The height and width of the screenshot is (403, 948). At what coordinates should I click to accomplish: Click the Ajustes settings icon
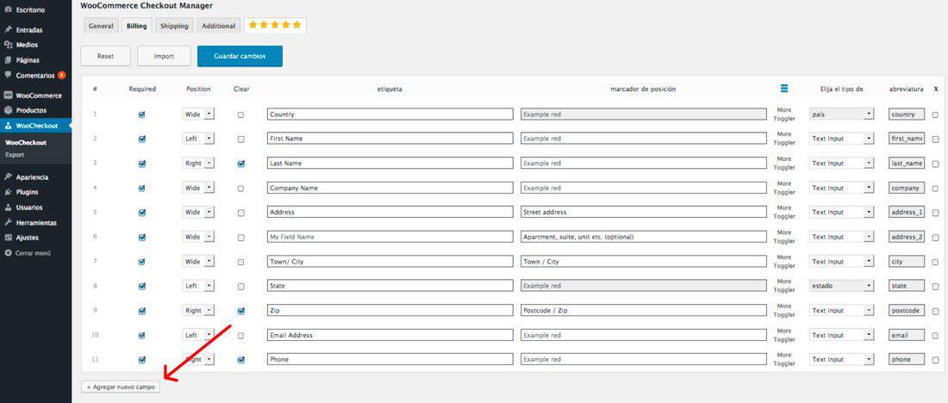[x=8, y=238]
